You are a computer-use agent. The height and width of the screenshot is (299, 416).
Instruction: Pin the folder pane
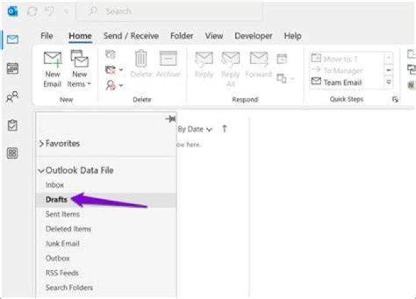click(170, 119)
